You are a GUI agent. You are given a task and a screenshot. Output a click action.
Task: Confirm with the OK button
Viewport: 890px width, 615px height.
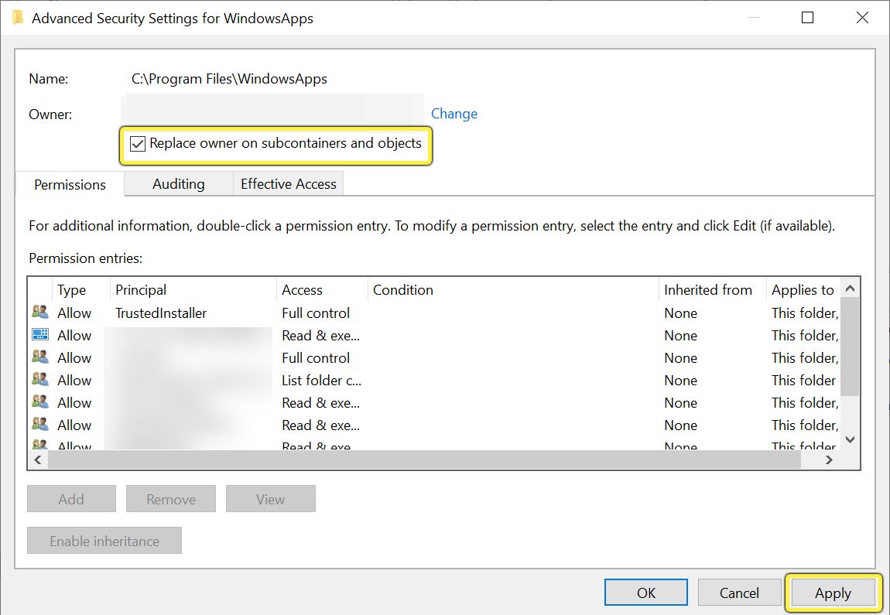(646, 593)
